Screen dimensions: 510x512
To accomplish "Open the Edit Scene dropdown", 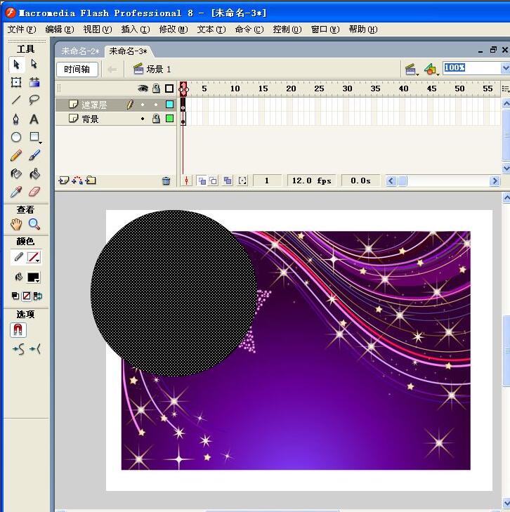I will 412,70.
